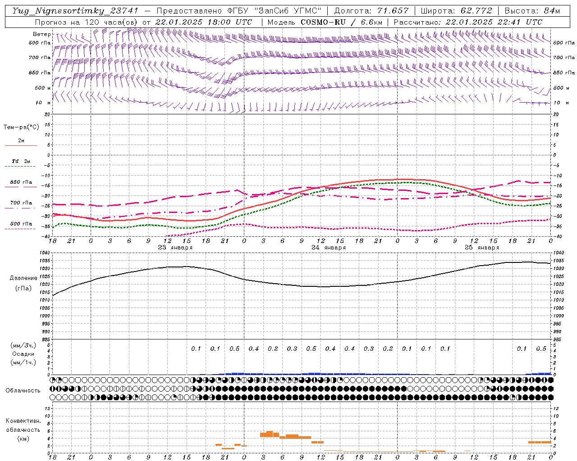Select the 'Долгота: 71.657' header field

[371, 11]
